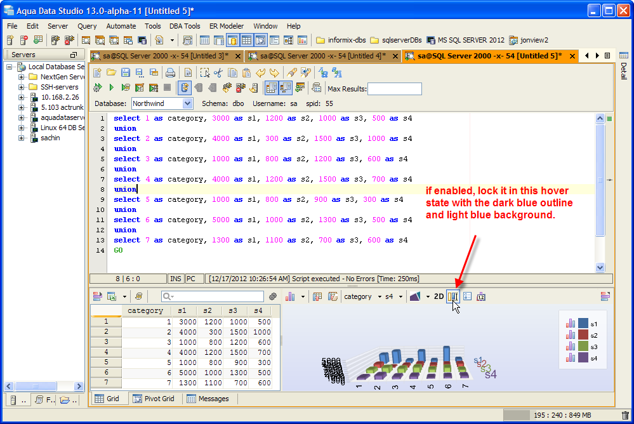Expand the 10.168.2.26 server node
The width and height of the screenshot is (634, 424).
[22, 97]
